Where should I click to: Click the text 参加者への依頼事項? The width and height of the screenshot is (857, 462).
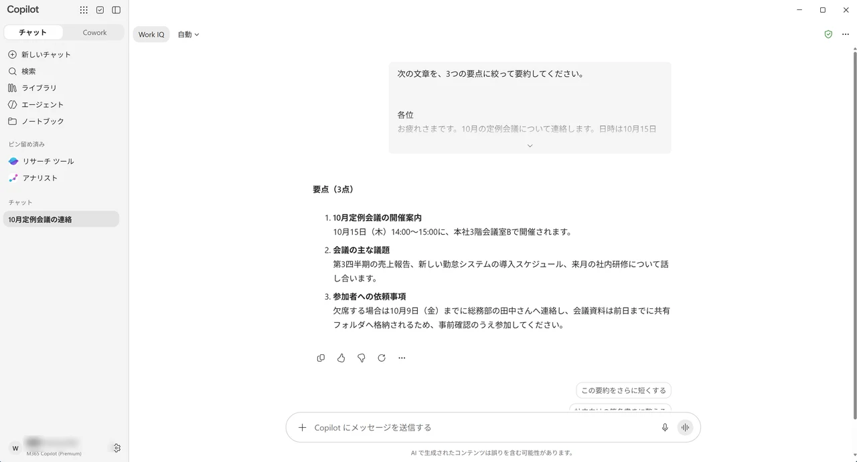pyautogui.click(x=370, y=296)
